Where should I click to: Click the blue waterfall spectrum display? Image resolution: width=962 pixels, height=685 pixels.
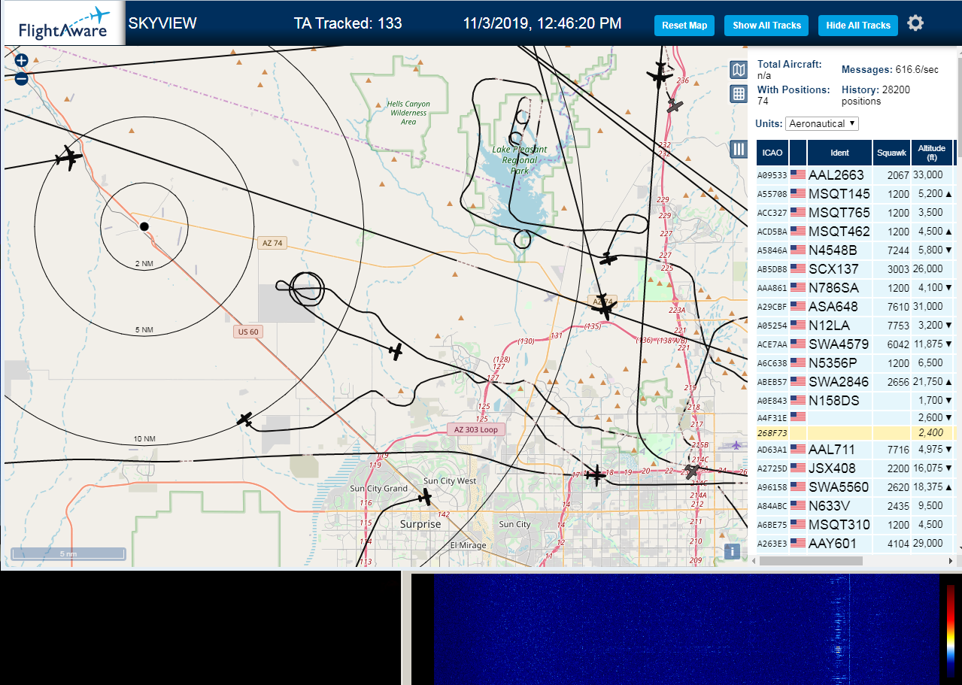tap(686, 629)
